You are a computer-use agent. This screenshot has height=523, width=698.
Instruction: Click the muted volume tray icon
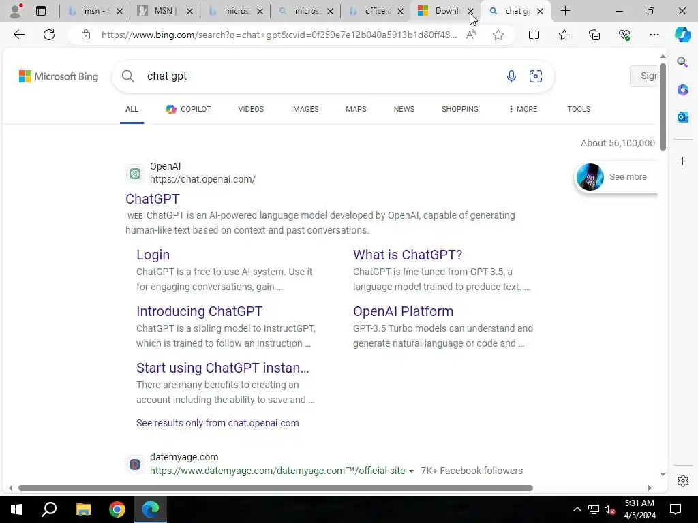click(x=609, y=510)
